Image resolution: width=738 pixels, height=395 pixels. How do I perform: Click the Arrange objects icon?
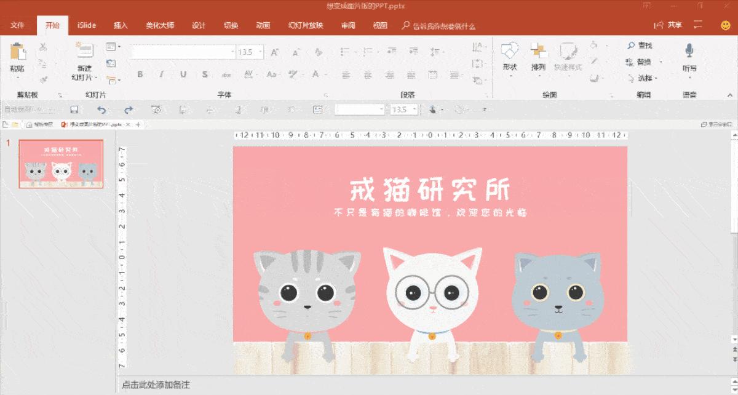[538, 52]
